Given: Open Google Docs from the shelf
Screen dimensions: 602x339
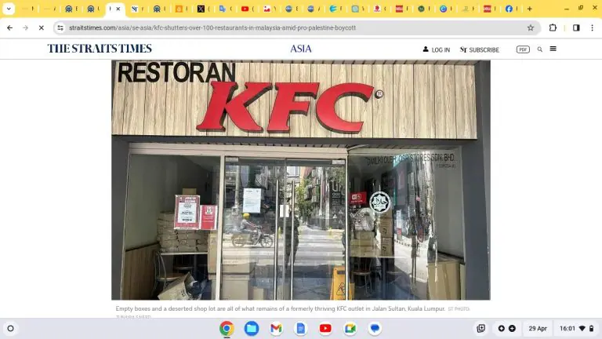Looking at the screenshot, I should click(301, 328).
